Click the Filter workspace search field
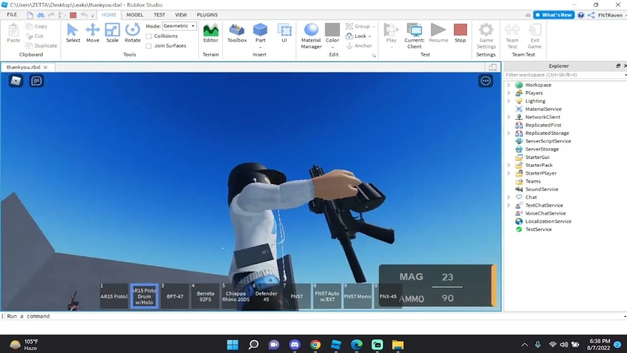This screenshot has height=353, width=627. [563, 75]
